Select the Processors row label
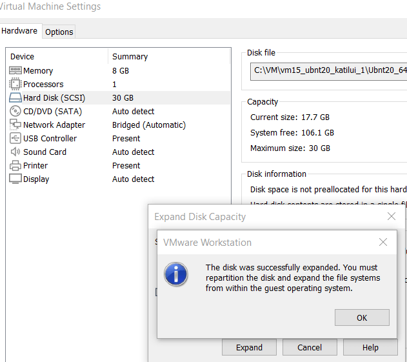 point(43,84)
